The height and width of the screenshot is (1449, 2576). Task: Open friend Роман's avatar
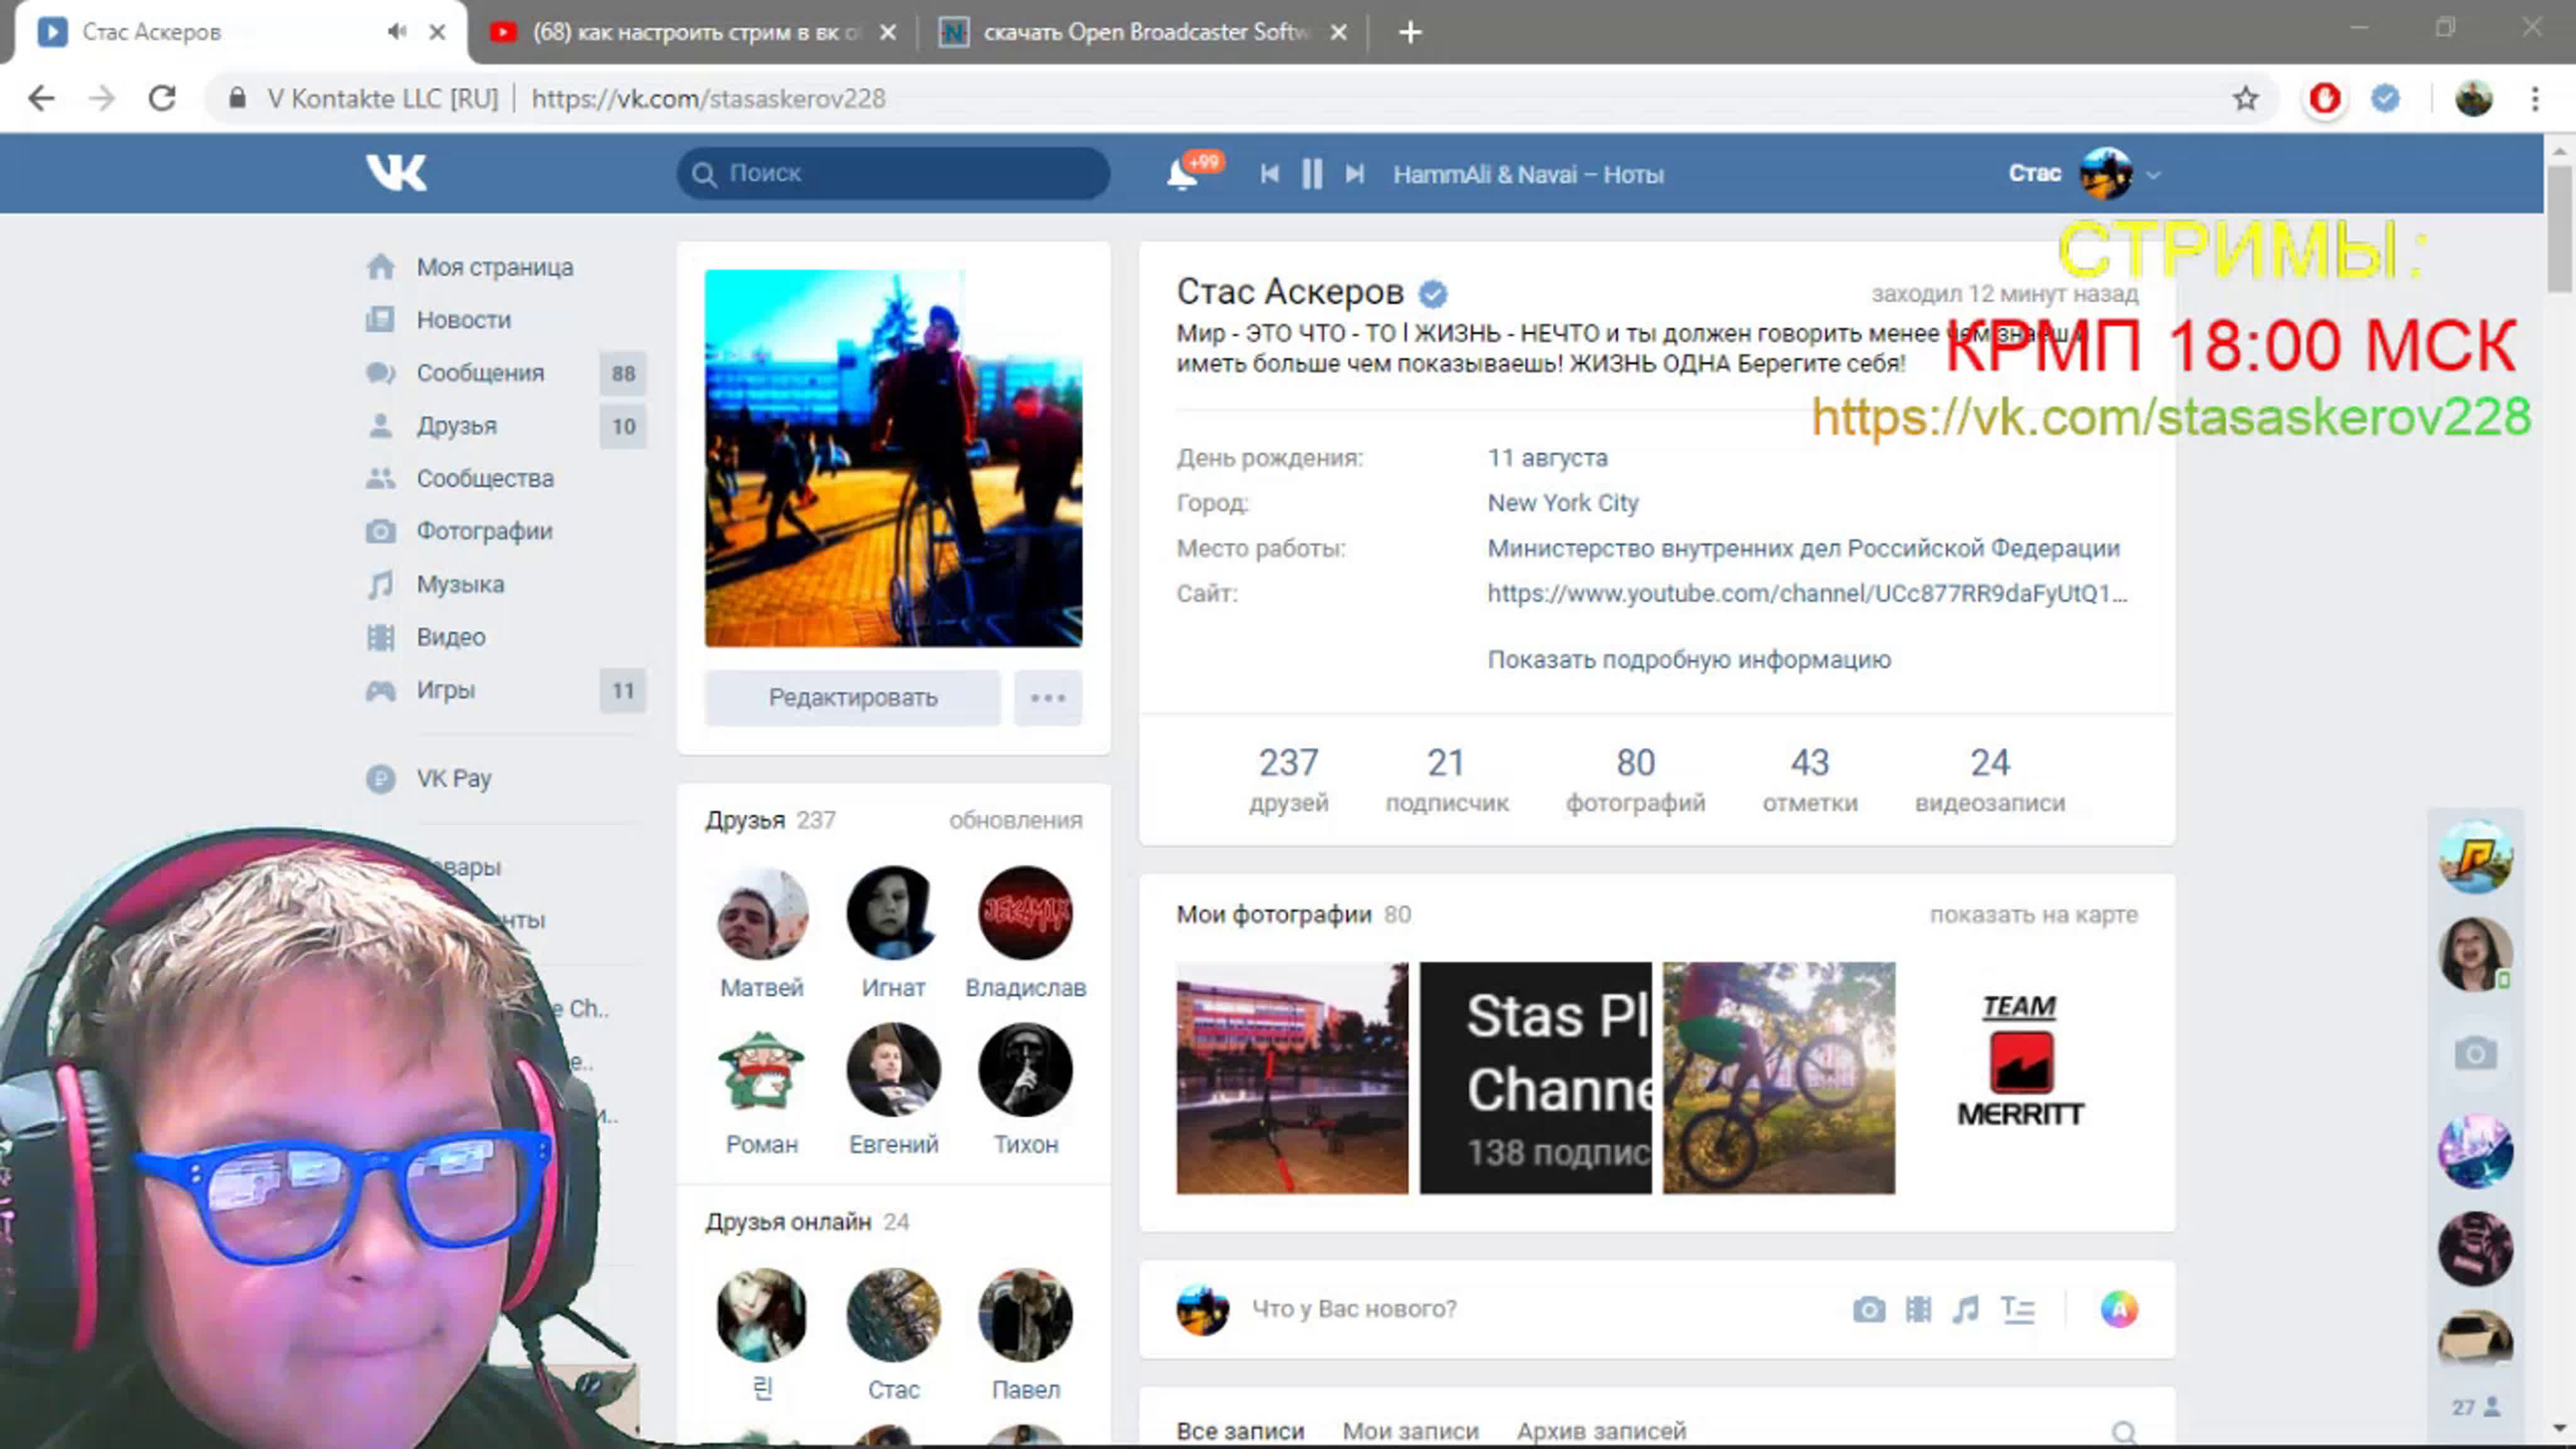pos(762,1070)
